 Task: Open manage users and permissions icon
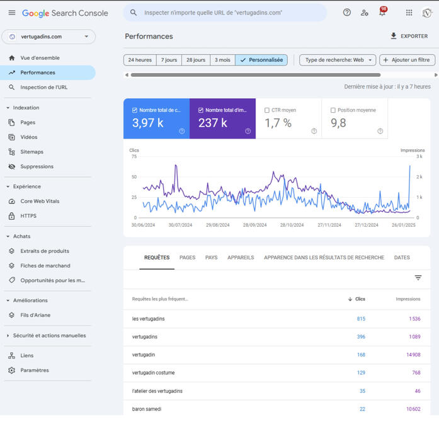point(365,13)
